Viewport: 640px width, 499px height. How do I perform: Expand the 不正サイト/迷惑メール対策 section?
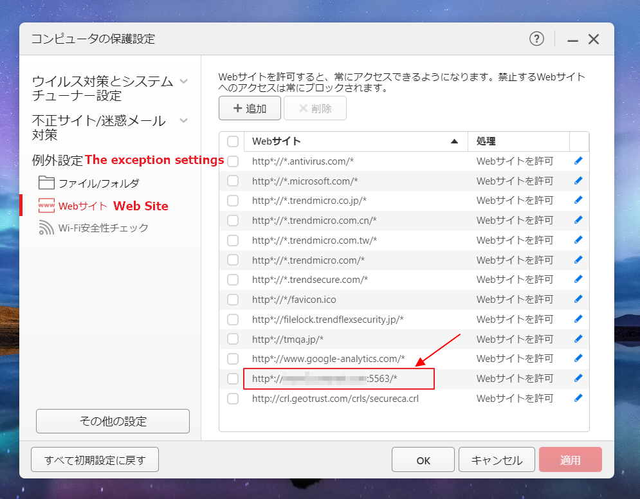pos(184,119)
